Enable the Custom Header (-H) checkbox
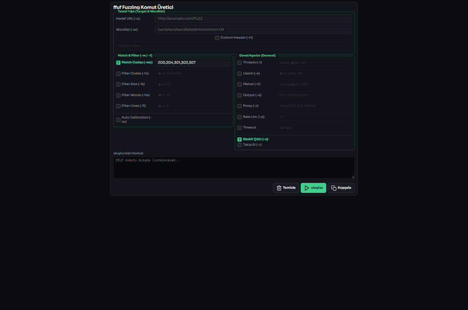The width and height of the screenshot is (468, 310). [217, 38]
